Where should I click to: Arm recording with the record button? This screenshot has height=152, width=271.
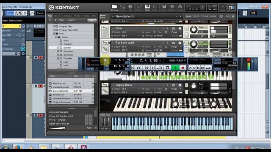click(x=183, y=68)
